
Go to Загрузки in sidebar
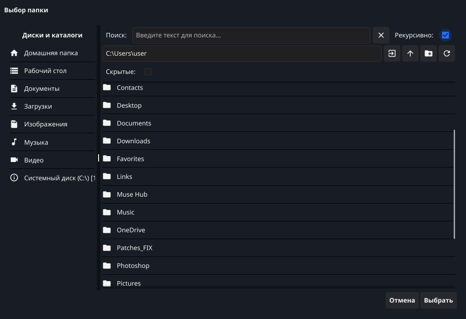tap(38, 106)
